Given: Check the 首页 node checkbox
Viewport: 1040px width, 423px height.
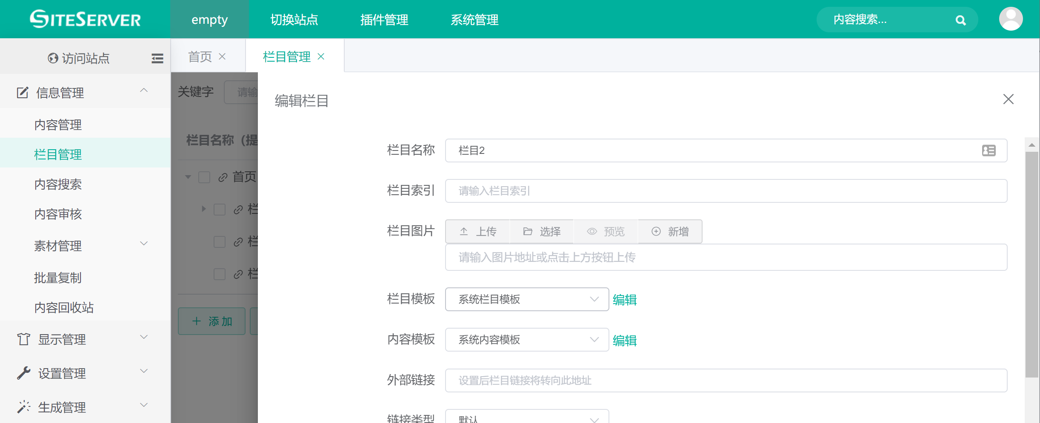Looking at the screenshot, I should click(x=204, y=177).
